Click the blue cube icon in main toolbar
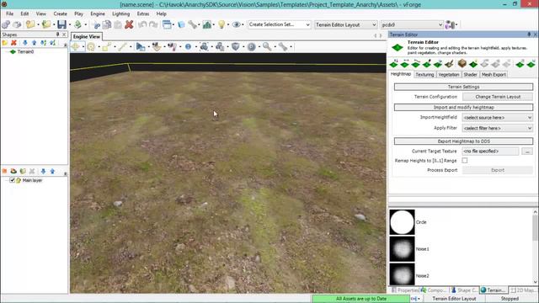 pyautogui.click(x=181, y=24)
